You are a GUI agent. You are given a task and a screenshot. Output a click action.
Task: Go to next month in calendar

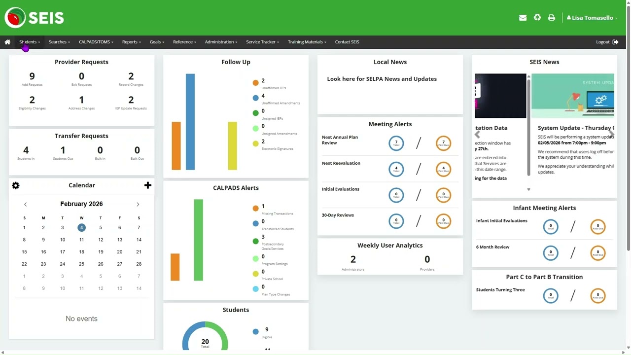(138, 204)
